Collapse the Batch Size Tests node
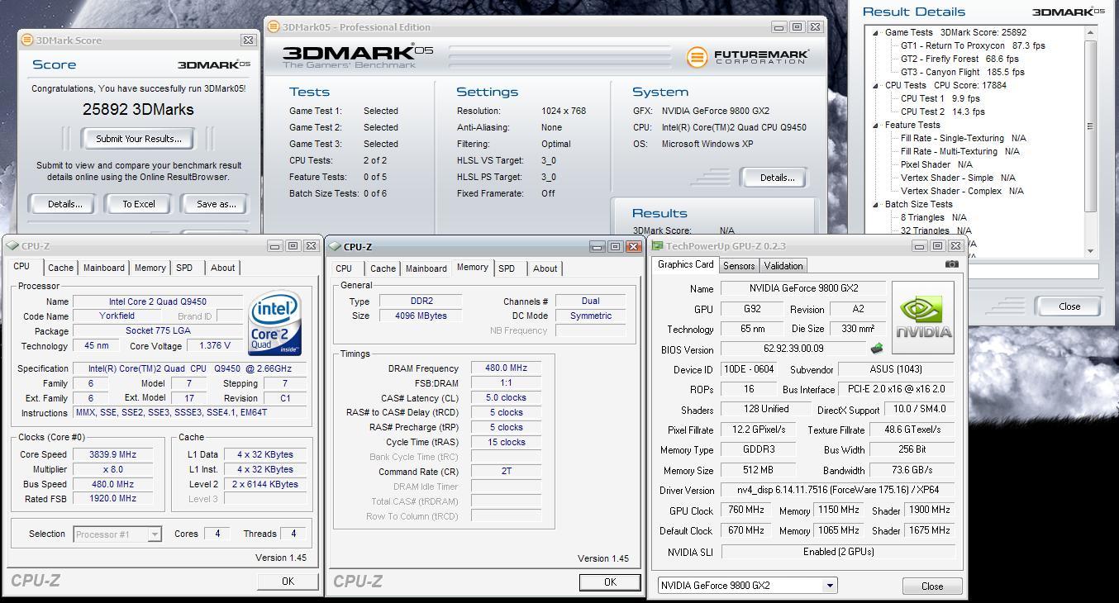 pos(876,204)
